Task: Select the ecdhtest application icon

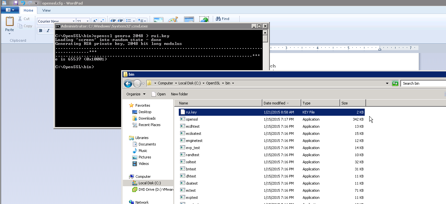Action: [x=183, y=126]
